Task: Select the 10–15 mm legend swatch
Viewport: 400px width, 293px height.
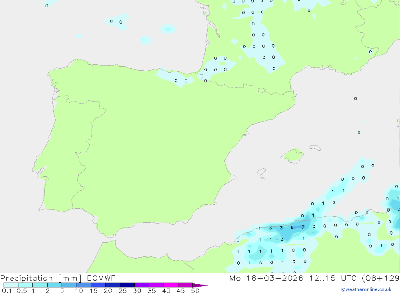Action: click(84, 285)
